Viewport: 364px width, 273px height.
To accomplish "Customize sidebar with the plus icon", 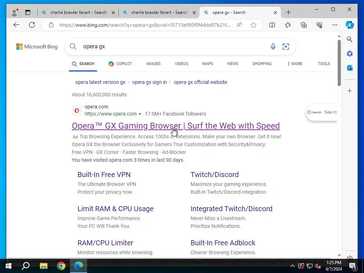I will pyautogui.click(x=350, y=91).
